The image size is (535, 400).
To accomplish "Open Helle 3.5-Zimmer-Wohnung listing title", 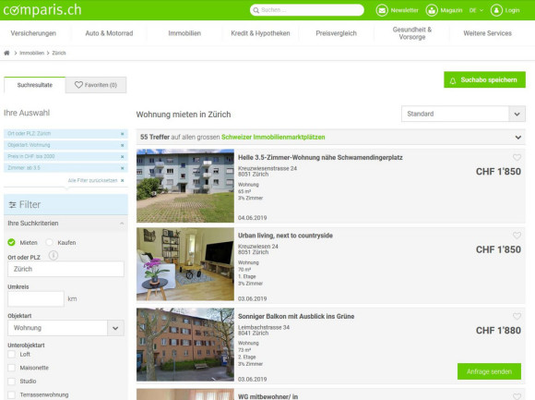I will tap(320, 157).
